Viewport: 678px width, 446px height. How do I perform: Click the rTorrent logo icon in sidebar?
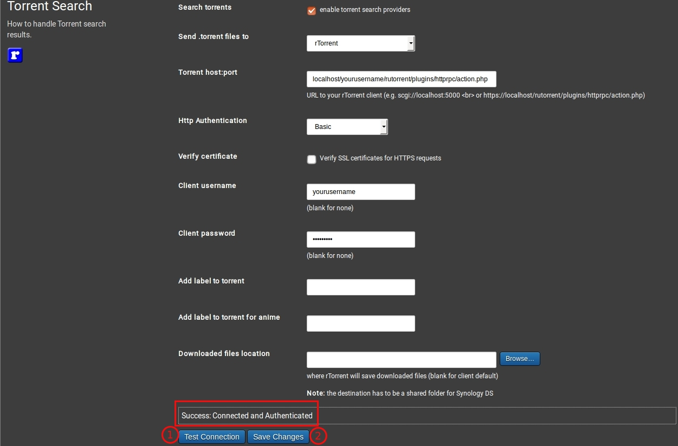tap(15, 55)
